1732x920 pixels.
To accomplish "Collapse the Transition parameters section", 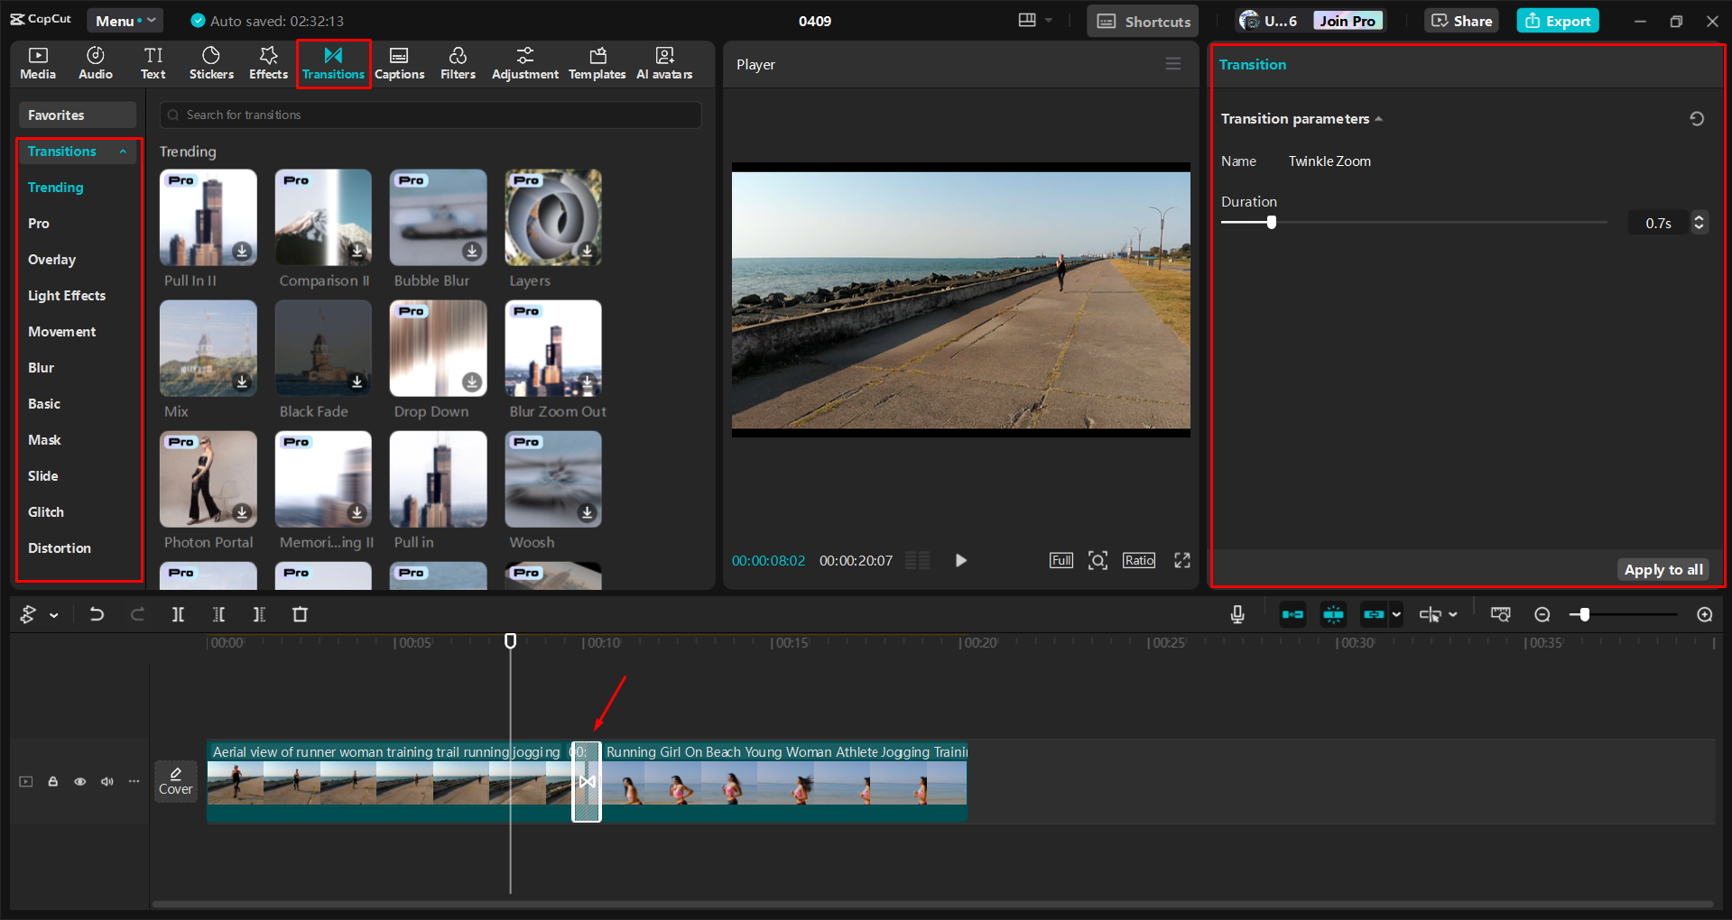I will pos(1379,118).
